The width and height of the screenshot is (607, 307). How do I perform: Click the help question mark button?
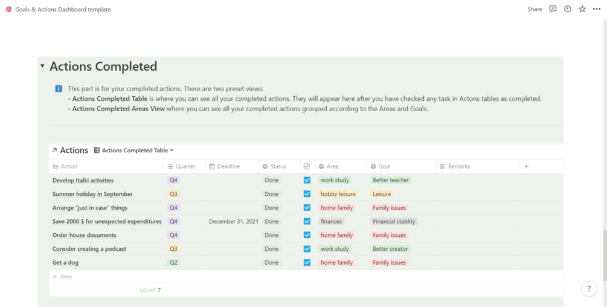[x=589, y=289]
